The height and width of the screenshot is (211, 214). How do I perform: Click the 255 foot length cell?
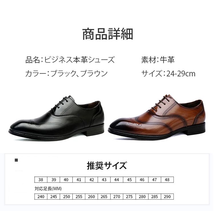(79, 196)
